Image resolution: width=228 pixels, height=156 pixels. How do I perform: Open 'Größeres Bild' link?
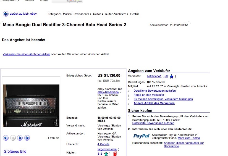(x=15, y=151)
